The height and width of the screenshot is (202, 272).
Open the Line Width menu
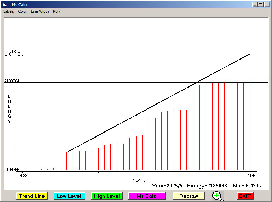pyautogui.click(x=40, y=11)
